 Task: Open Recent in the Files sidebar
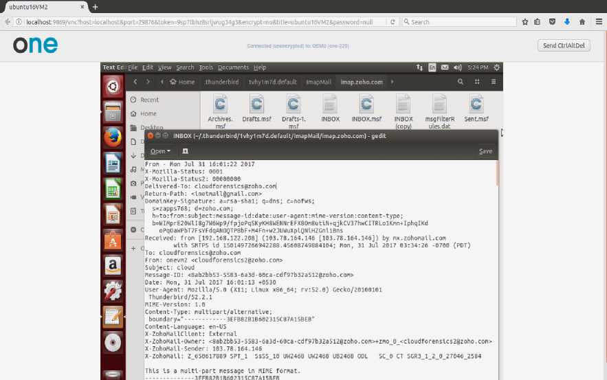point(149,100)
